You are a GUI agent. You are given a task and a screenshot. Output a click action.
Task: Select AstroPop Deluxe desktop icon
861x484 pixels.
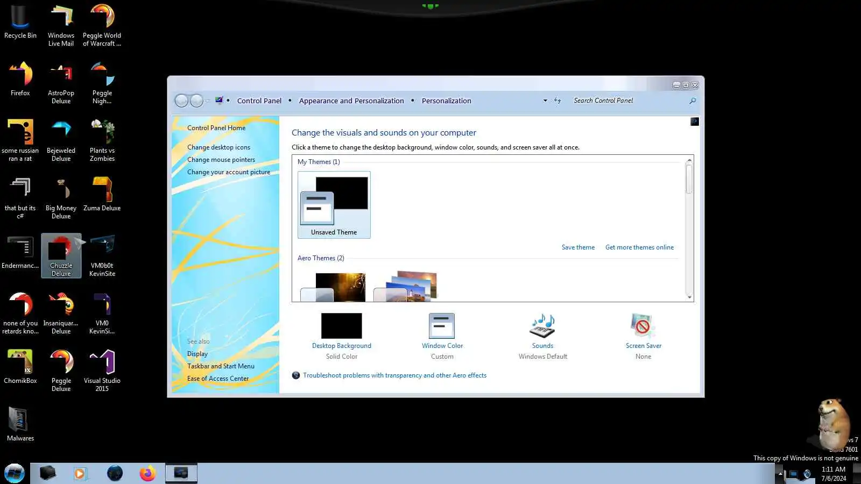coord(61,83)
